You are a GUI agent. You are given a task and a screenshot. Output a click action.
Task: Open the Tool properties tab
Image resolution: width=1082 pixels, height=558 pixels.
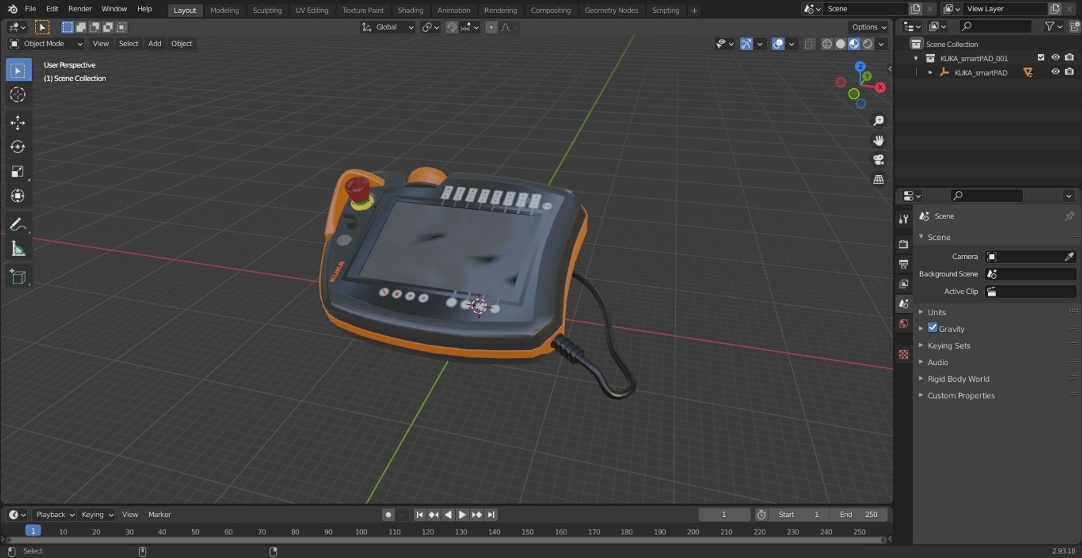pyautogui.click(x=903, y=219)
